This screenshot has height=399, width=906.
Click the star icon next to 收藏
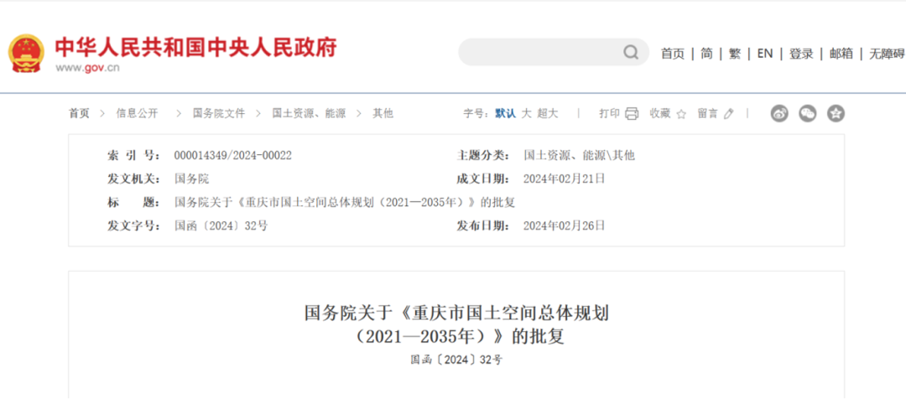coord(681,114)
